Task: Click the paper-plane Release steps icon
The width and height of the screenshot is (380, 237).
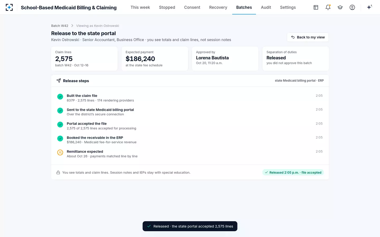Action: (x=59, y=81)
